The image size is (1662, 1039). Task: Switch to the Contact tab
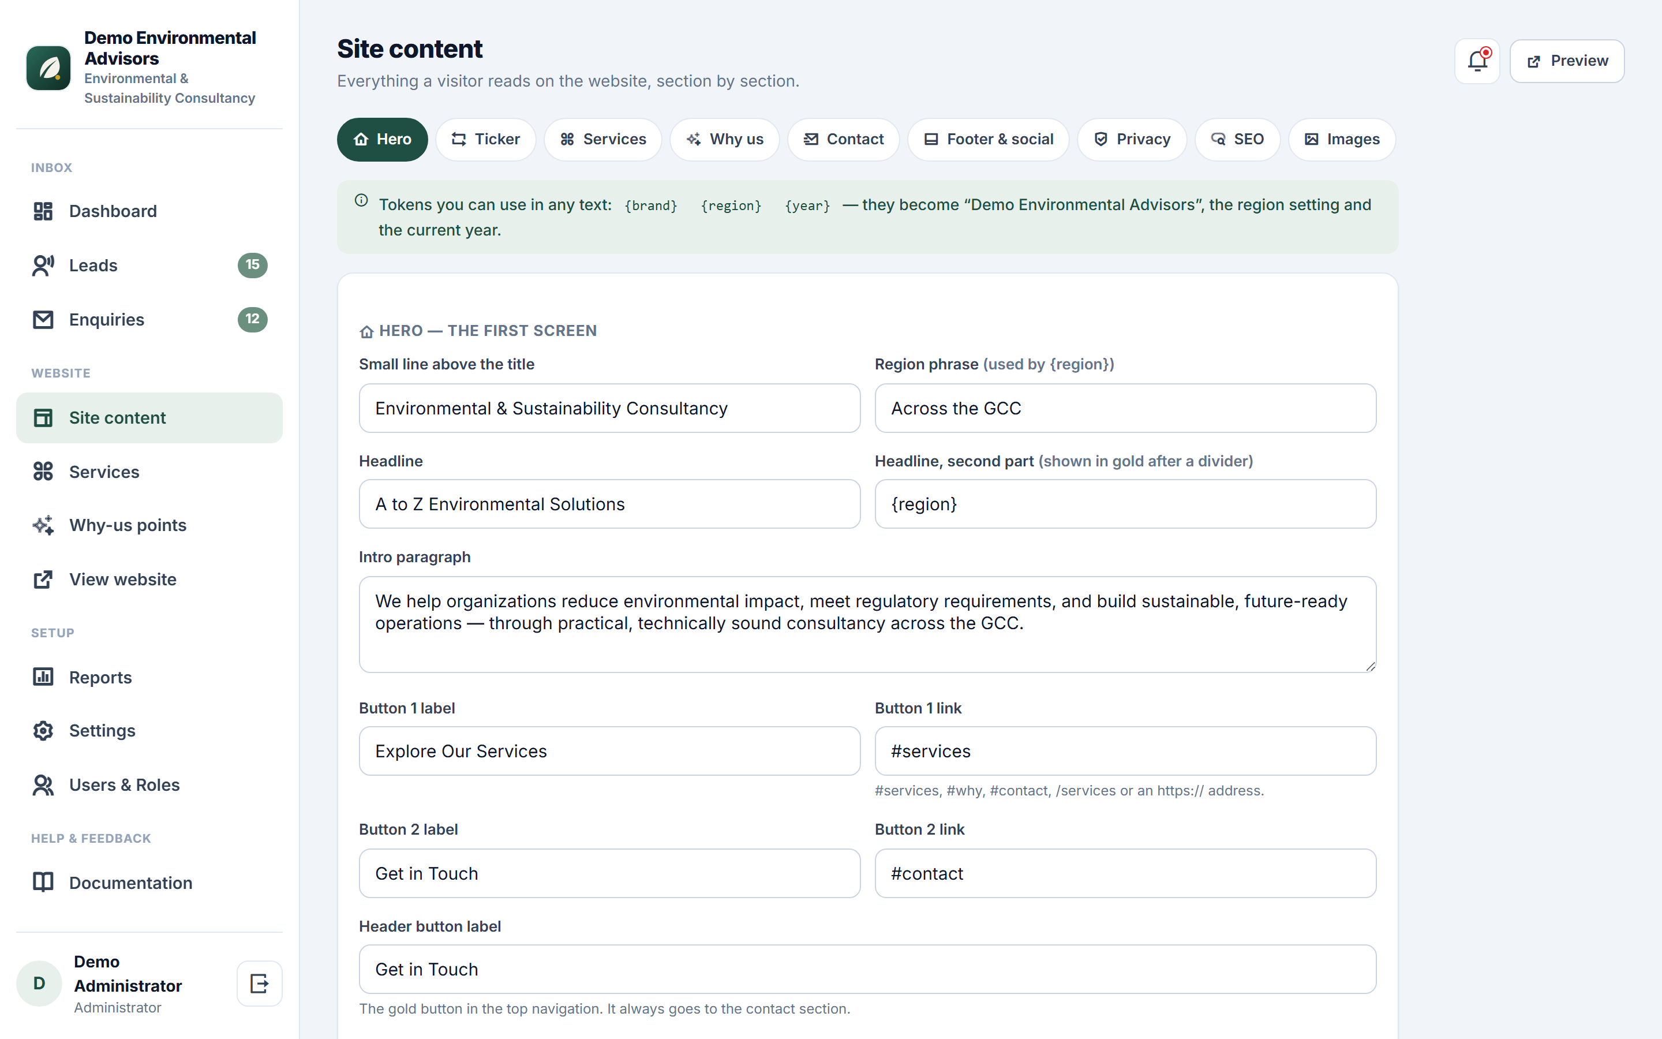tap(843, 140)
